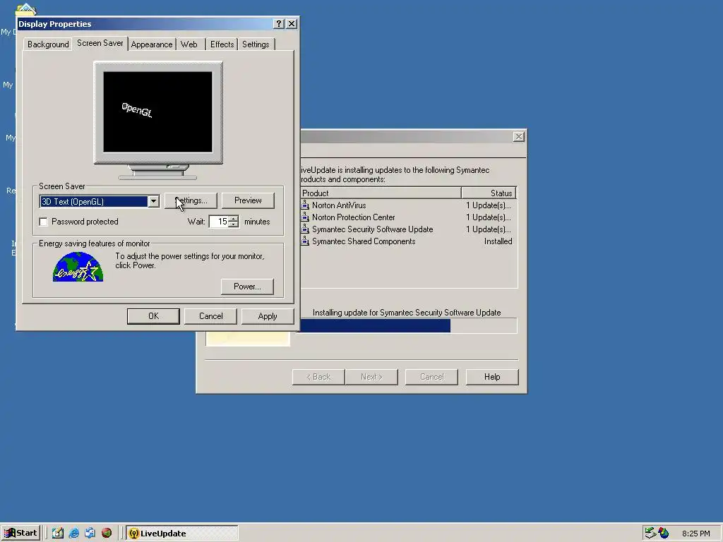Screen dimensions: 723x542
Task: Click the colorful system tray icon
Action: point(663,533)
